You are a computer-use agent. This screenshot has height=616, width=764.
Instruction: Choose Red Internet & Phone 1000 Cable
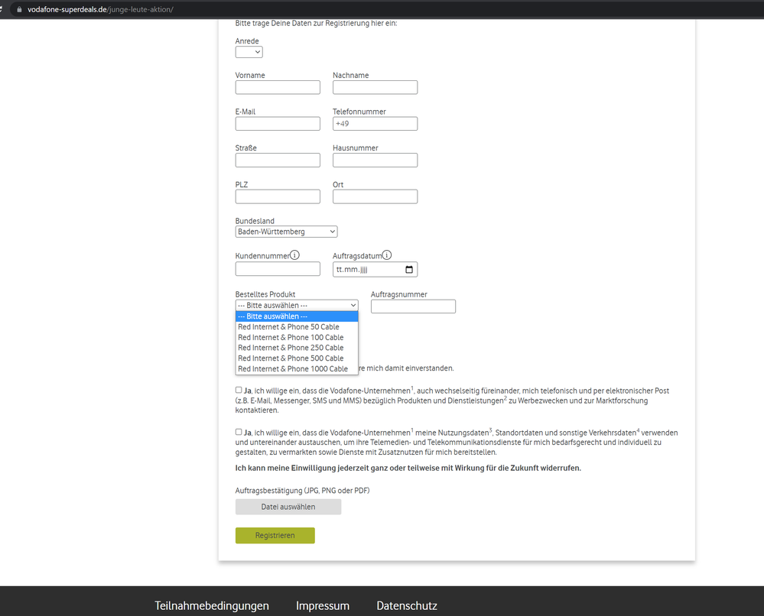(x=297, y=369)
